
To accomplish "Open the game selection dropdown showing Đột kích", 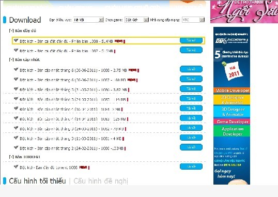I will pyautogui.click(x=136, y=20).
